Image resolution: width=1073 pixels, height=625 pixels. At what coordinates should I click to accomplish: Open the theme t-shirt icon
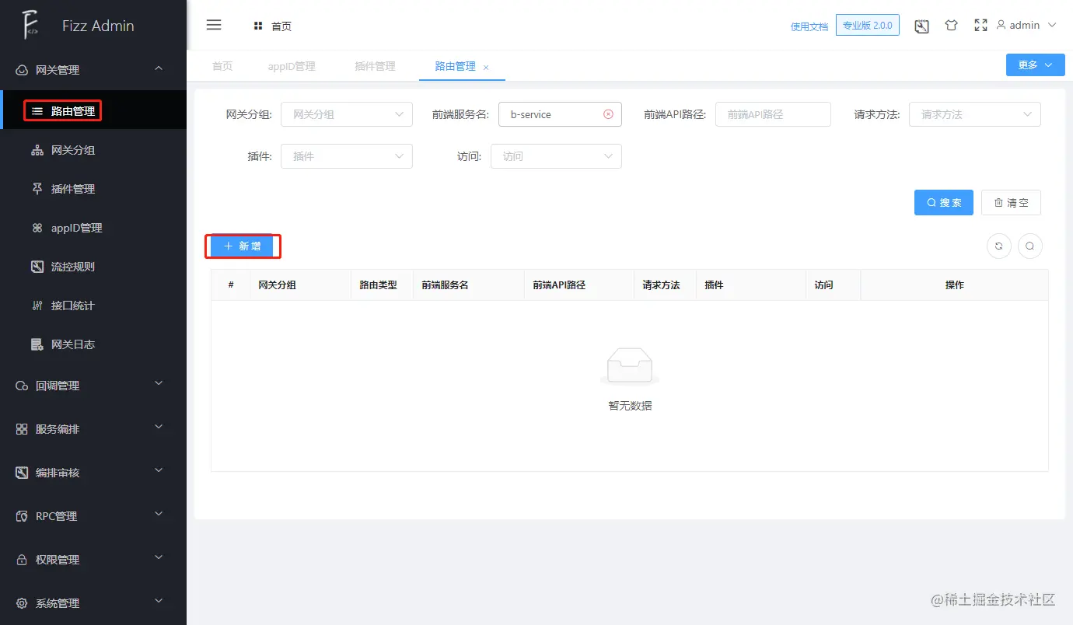tap(951, 25)
